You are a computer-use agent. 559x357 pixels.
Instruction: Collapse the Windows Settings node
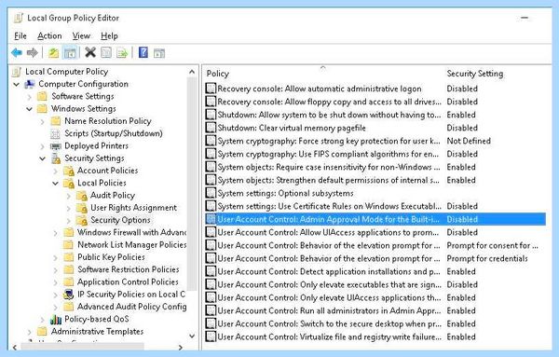point(29,109)
